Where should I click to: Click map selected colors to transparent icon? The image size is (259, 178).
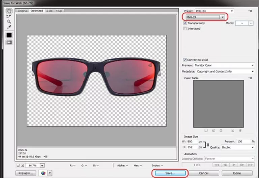pyautogui.click(x=206, y=130)
